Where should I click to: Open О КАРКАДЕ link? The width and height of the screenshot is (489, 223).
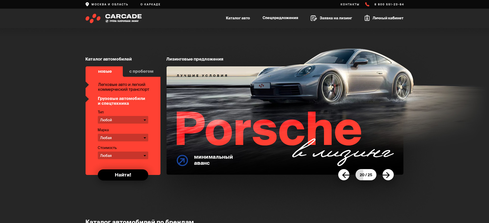coord(151,4)
